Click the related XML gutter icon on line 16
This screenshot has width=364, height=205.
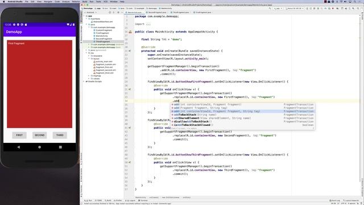[130, 32]
